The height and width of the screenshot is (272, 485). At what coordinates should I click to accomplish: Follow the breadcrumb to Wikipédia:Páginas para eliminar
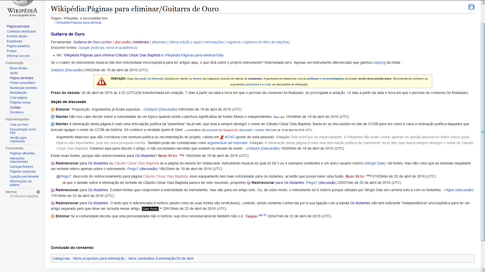(x=79, y=23)
